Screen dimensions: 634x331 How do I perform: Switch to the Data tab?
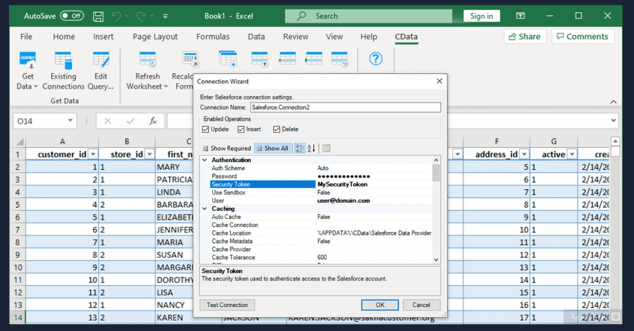(x=256, y=36)
